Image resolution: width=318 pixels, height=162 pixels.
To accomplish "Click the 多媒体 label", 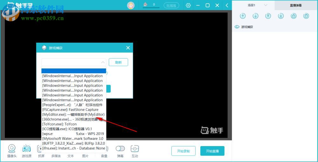I will pyautogui.click(x=56, y=156).
